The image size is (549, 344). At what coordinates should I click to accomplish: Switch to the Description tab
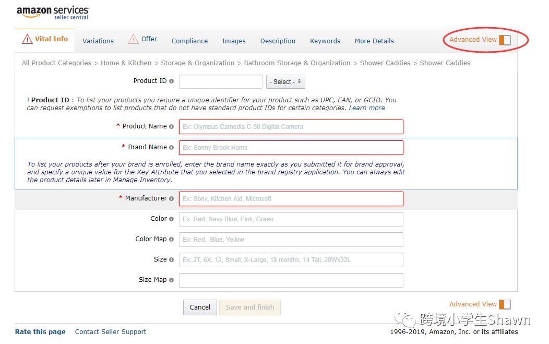click(x=278, y=41)
